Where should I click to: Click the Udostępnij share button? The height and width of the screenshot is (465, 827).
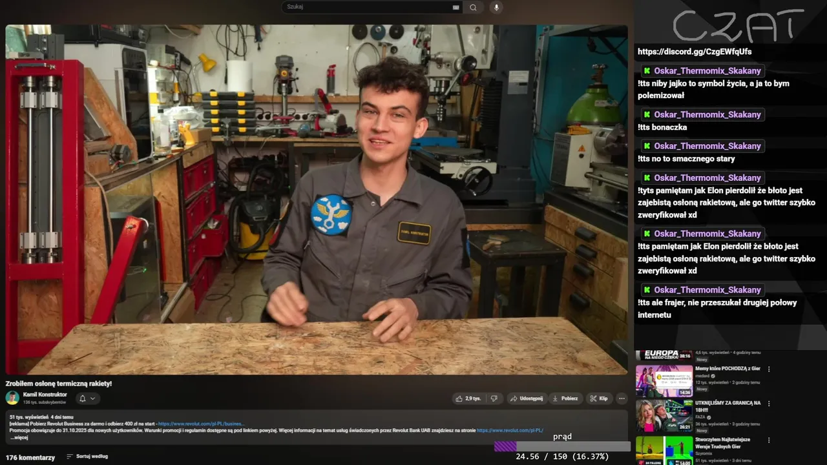[527, 398]
